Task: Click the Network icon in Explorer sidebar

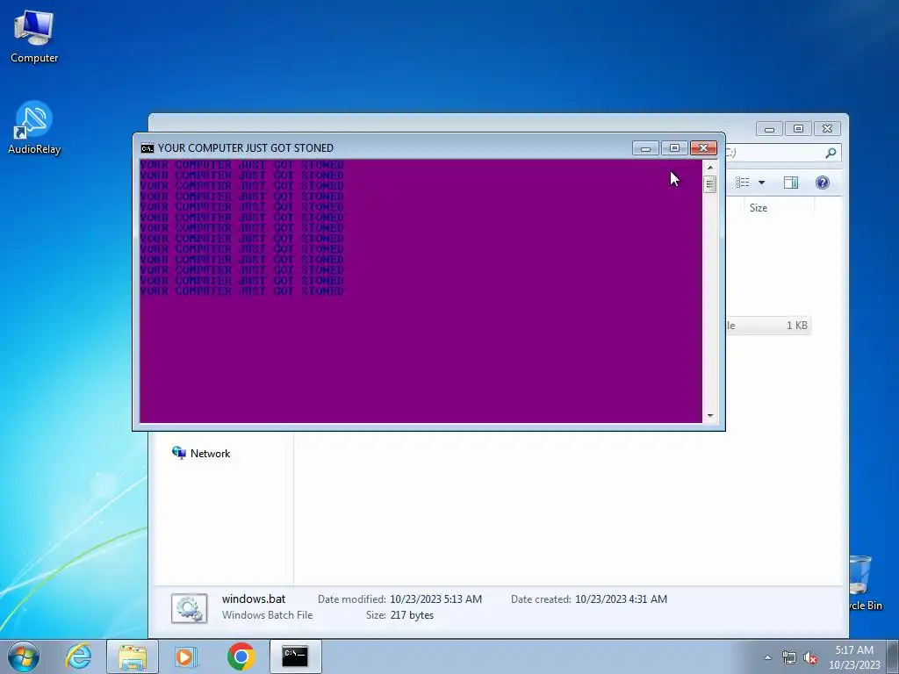Action: click(x=179, y=454)
